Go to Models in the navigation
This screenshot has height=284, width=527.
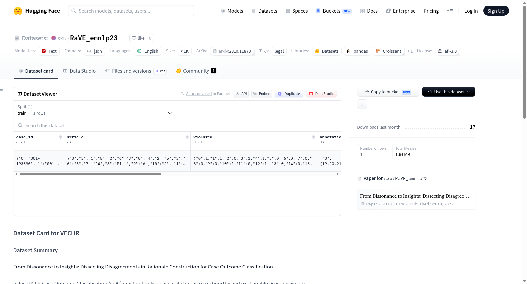pyautogui.click(x=232, y=11)
